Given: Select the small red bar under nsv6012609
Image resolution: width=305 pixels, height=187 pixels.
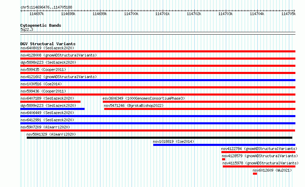Looking at the screenshot, I should pos(255,174).
